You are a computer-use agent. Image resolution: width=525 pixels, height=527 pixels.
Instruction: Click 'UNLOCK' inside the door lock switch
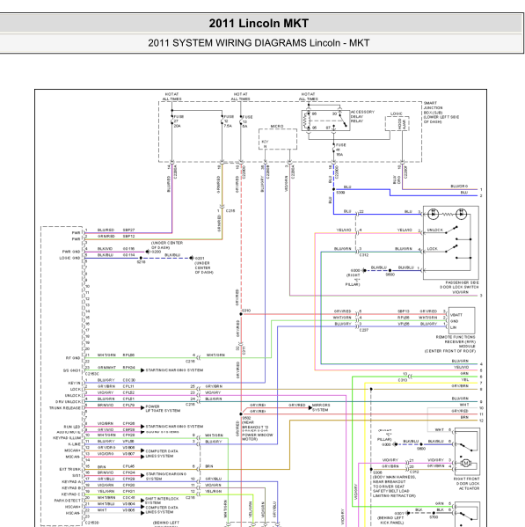435,231
